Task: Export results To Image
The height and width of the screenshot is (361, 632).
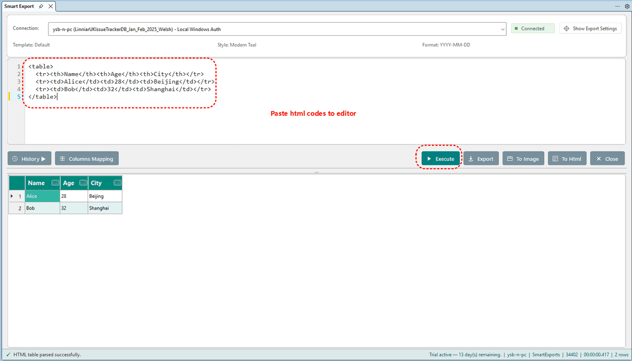Action: [523, 158]
